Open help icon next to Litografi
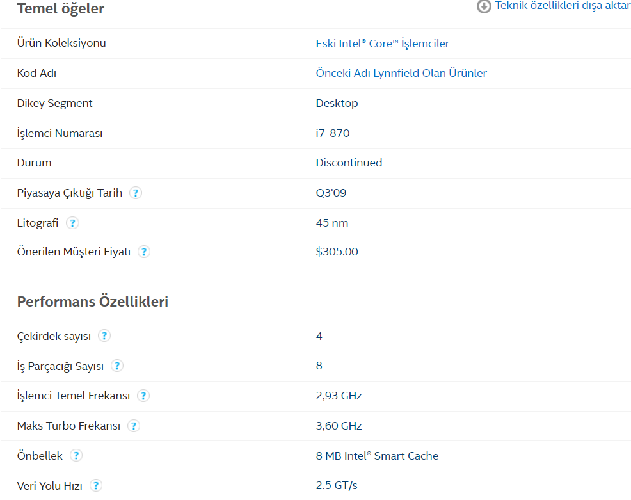 click(x=72, y=223)
